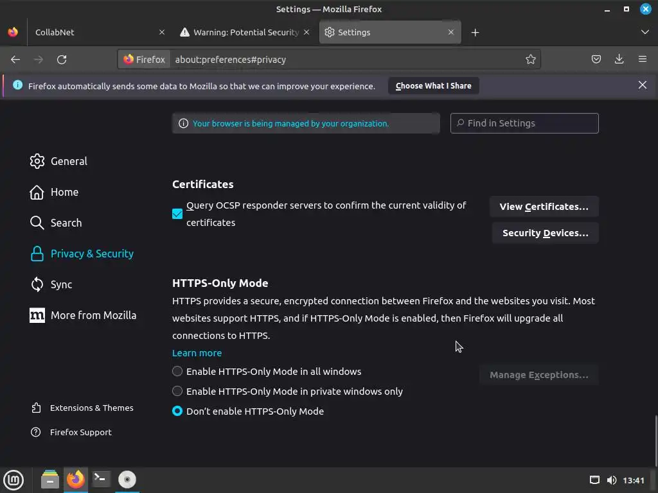Open the Sync settings category

(51, 284)
